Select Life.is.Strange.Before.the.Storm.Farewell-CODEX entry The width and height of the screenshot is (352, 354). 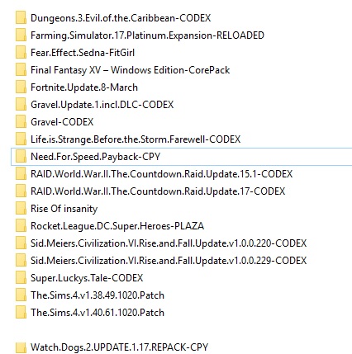[136, 139]
